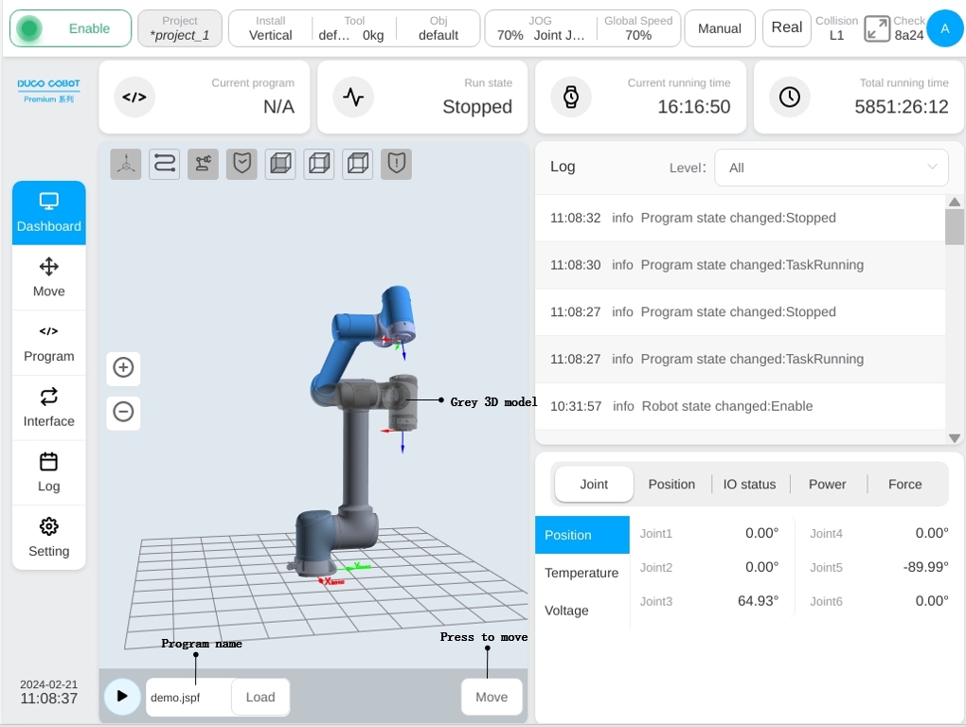Open the Setting page in sidebar
Image resolution: width=966 pixels, height=727 pixels.
click(x=48, y=538)
